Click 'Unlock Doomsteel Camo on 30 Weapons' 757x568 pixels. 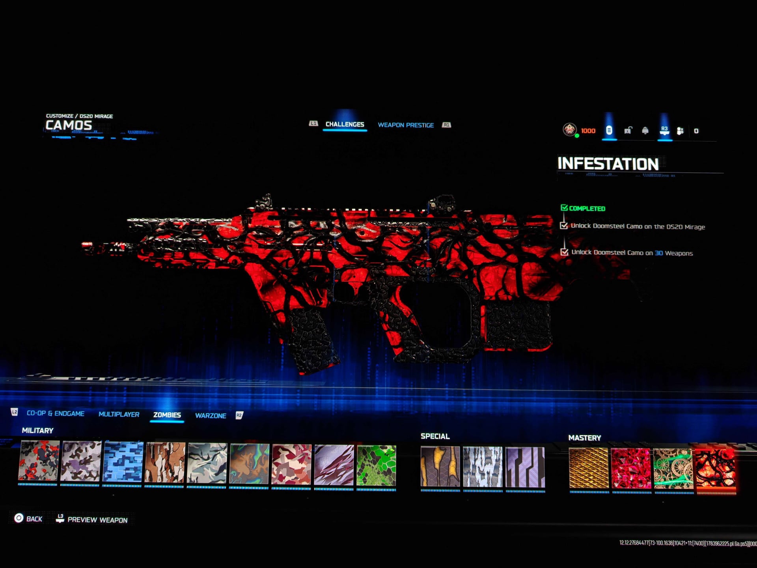(x=632, y=253)
